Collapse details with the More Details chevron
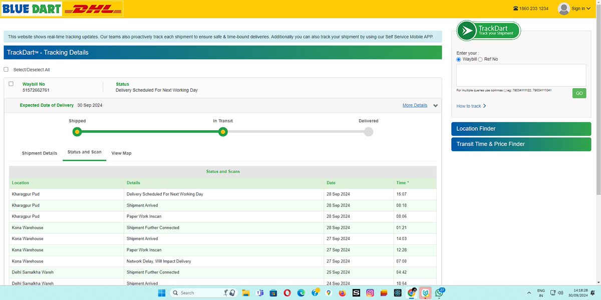This screenshot has height=300, width=601. click(x=436, y=106)
